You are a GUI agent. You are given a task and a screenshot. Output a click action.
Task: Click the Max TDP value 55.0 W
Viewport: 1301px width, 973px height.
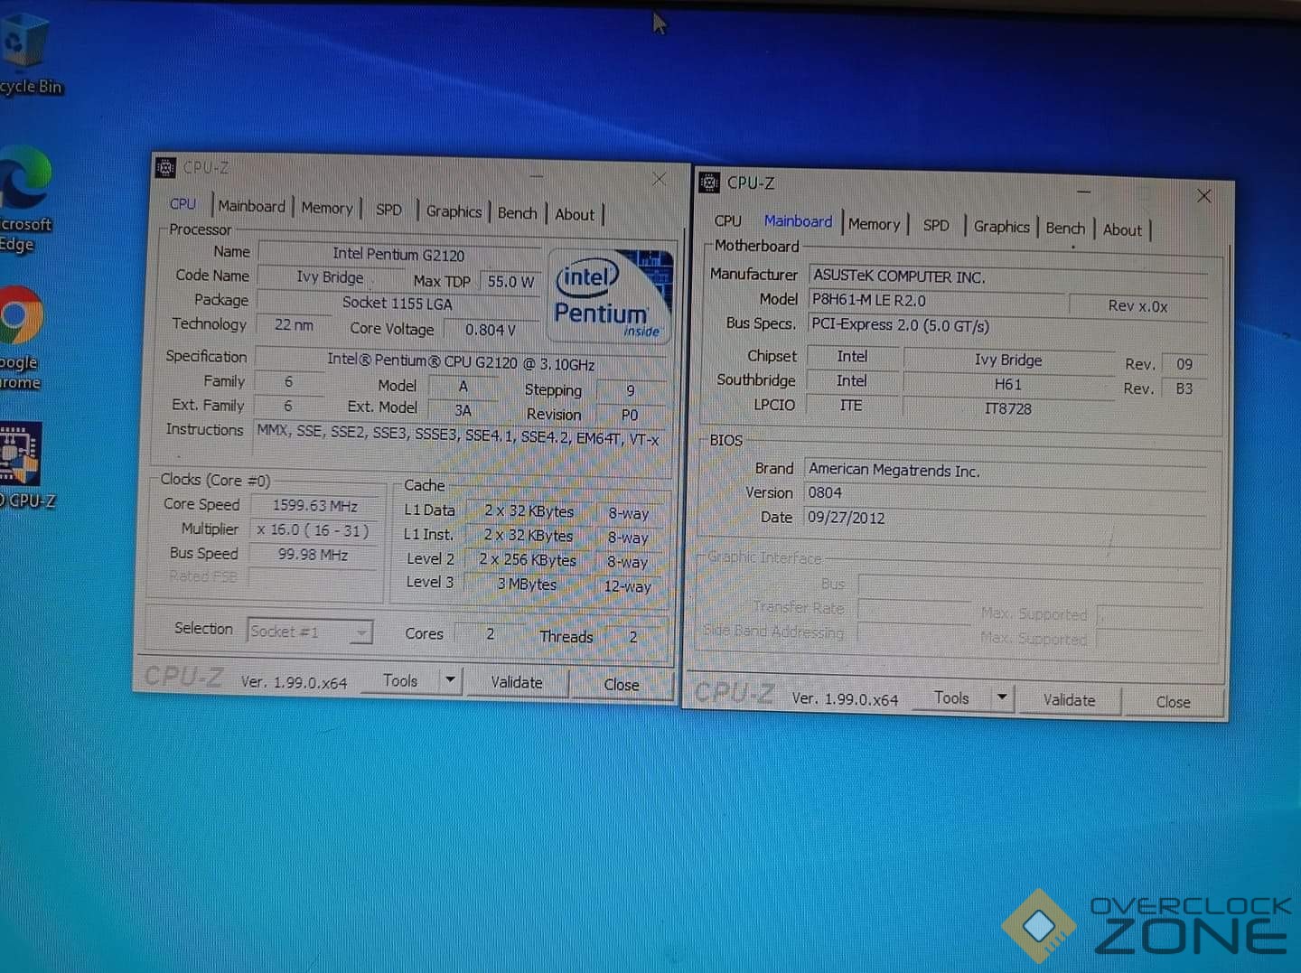pos(510,282)
